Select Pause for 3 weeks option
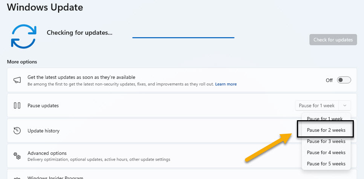 pos(326,141)
